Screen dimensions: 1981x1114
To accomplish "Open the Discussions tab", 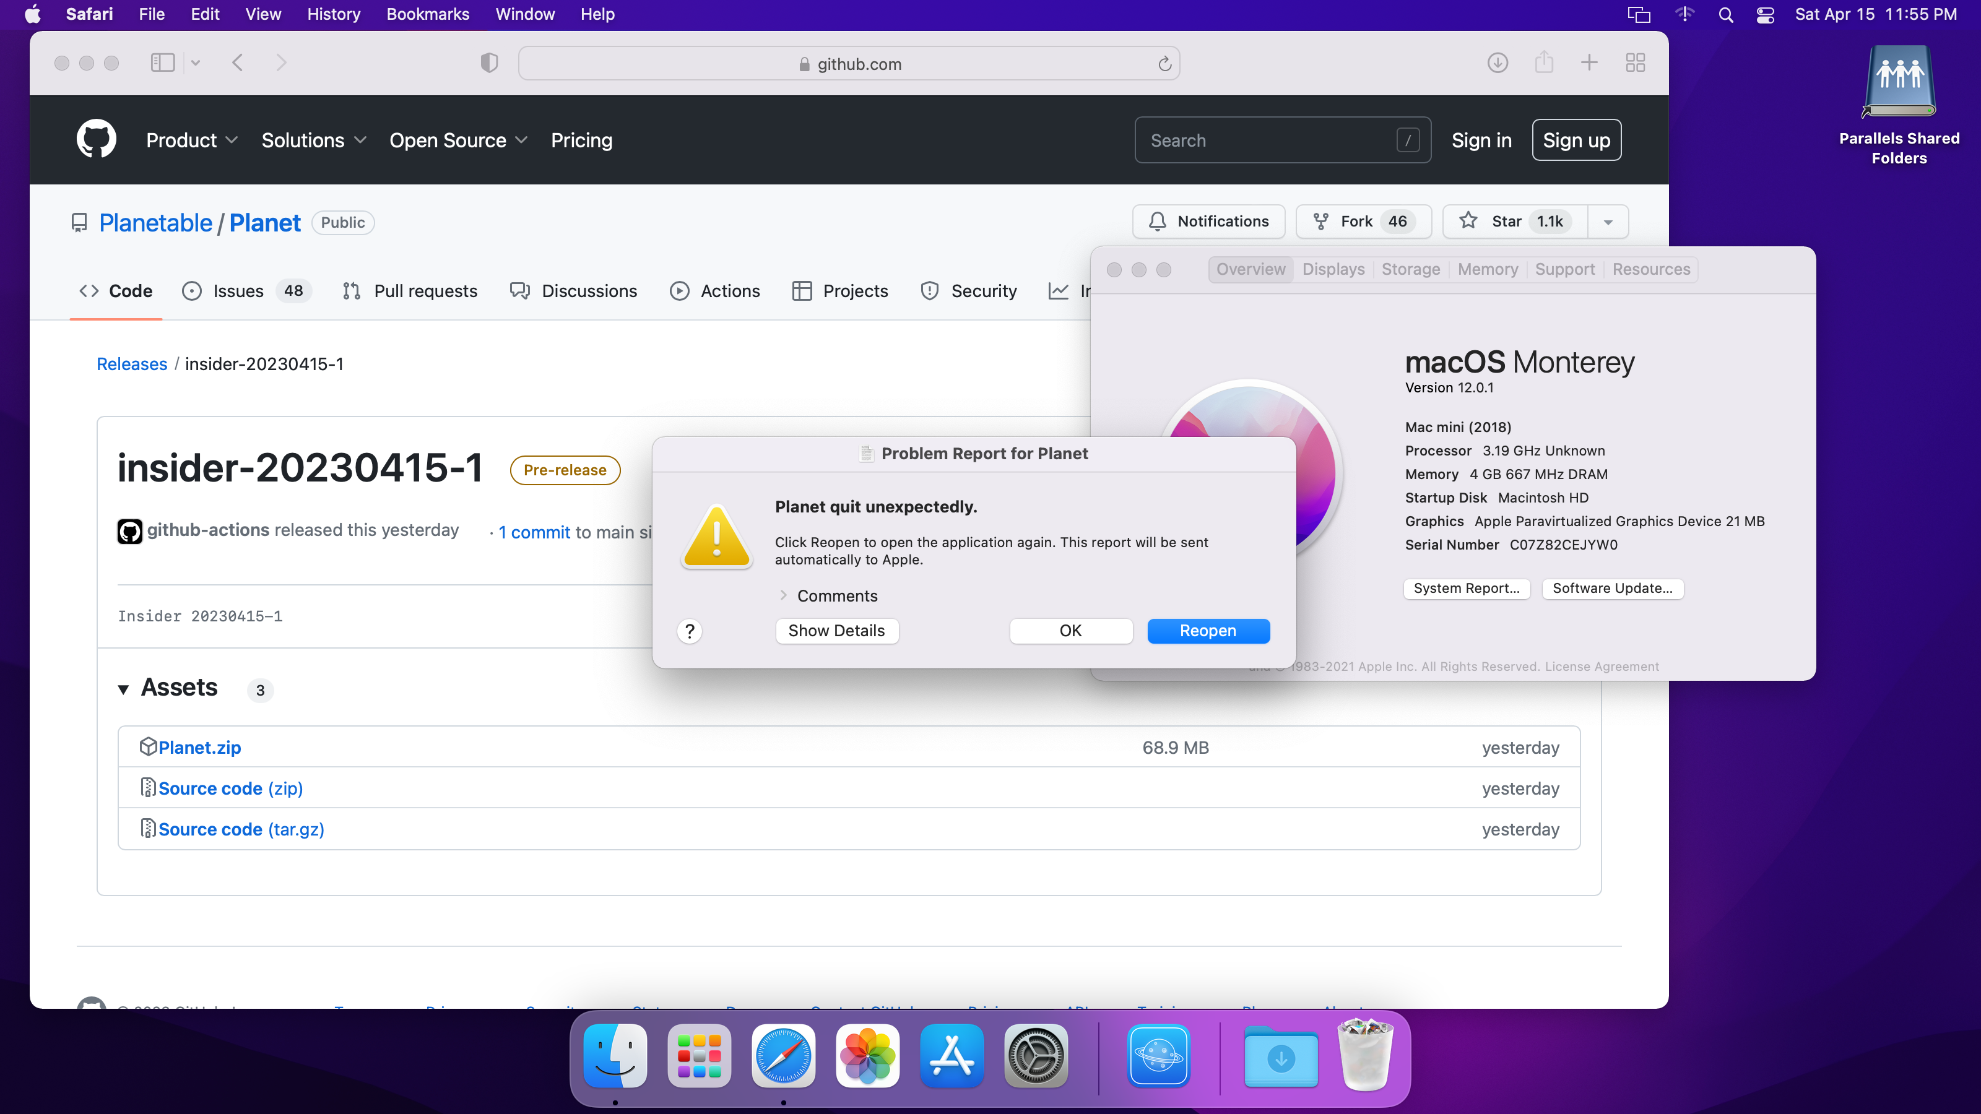I will [574, 291].
